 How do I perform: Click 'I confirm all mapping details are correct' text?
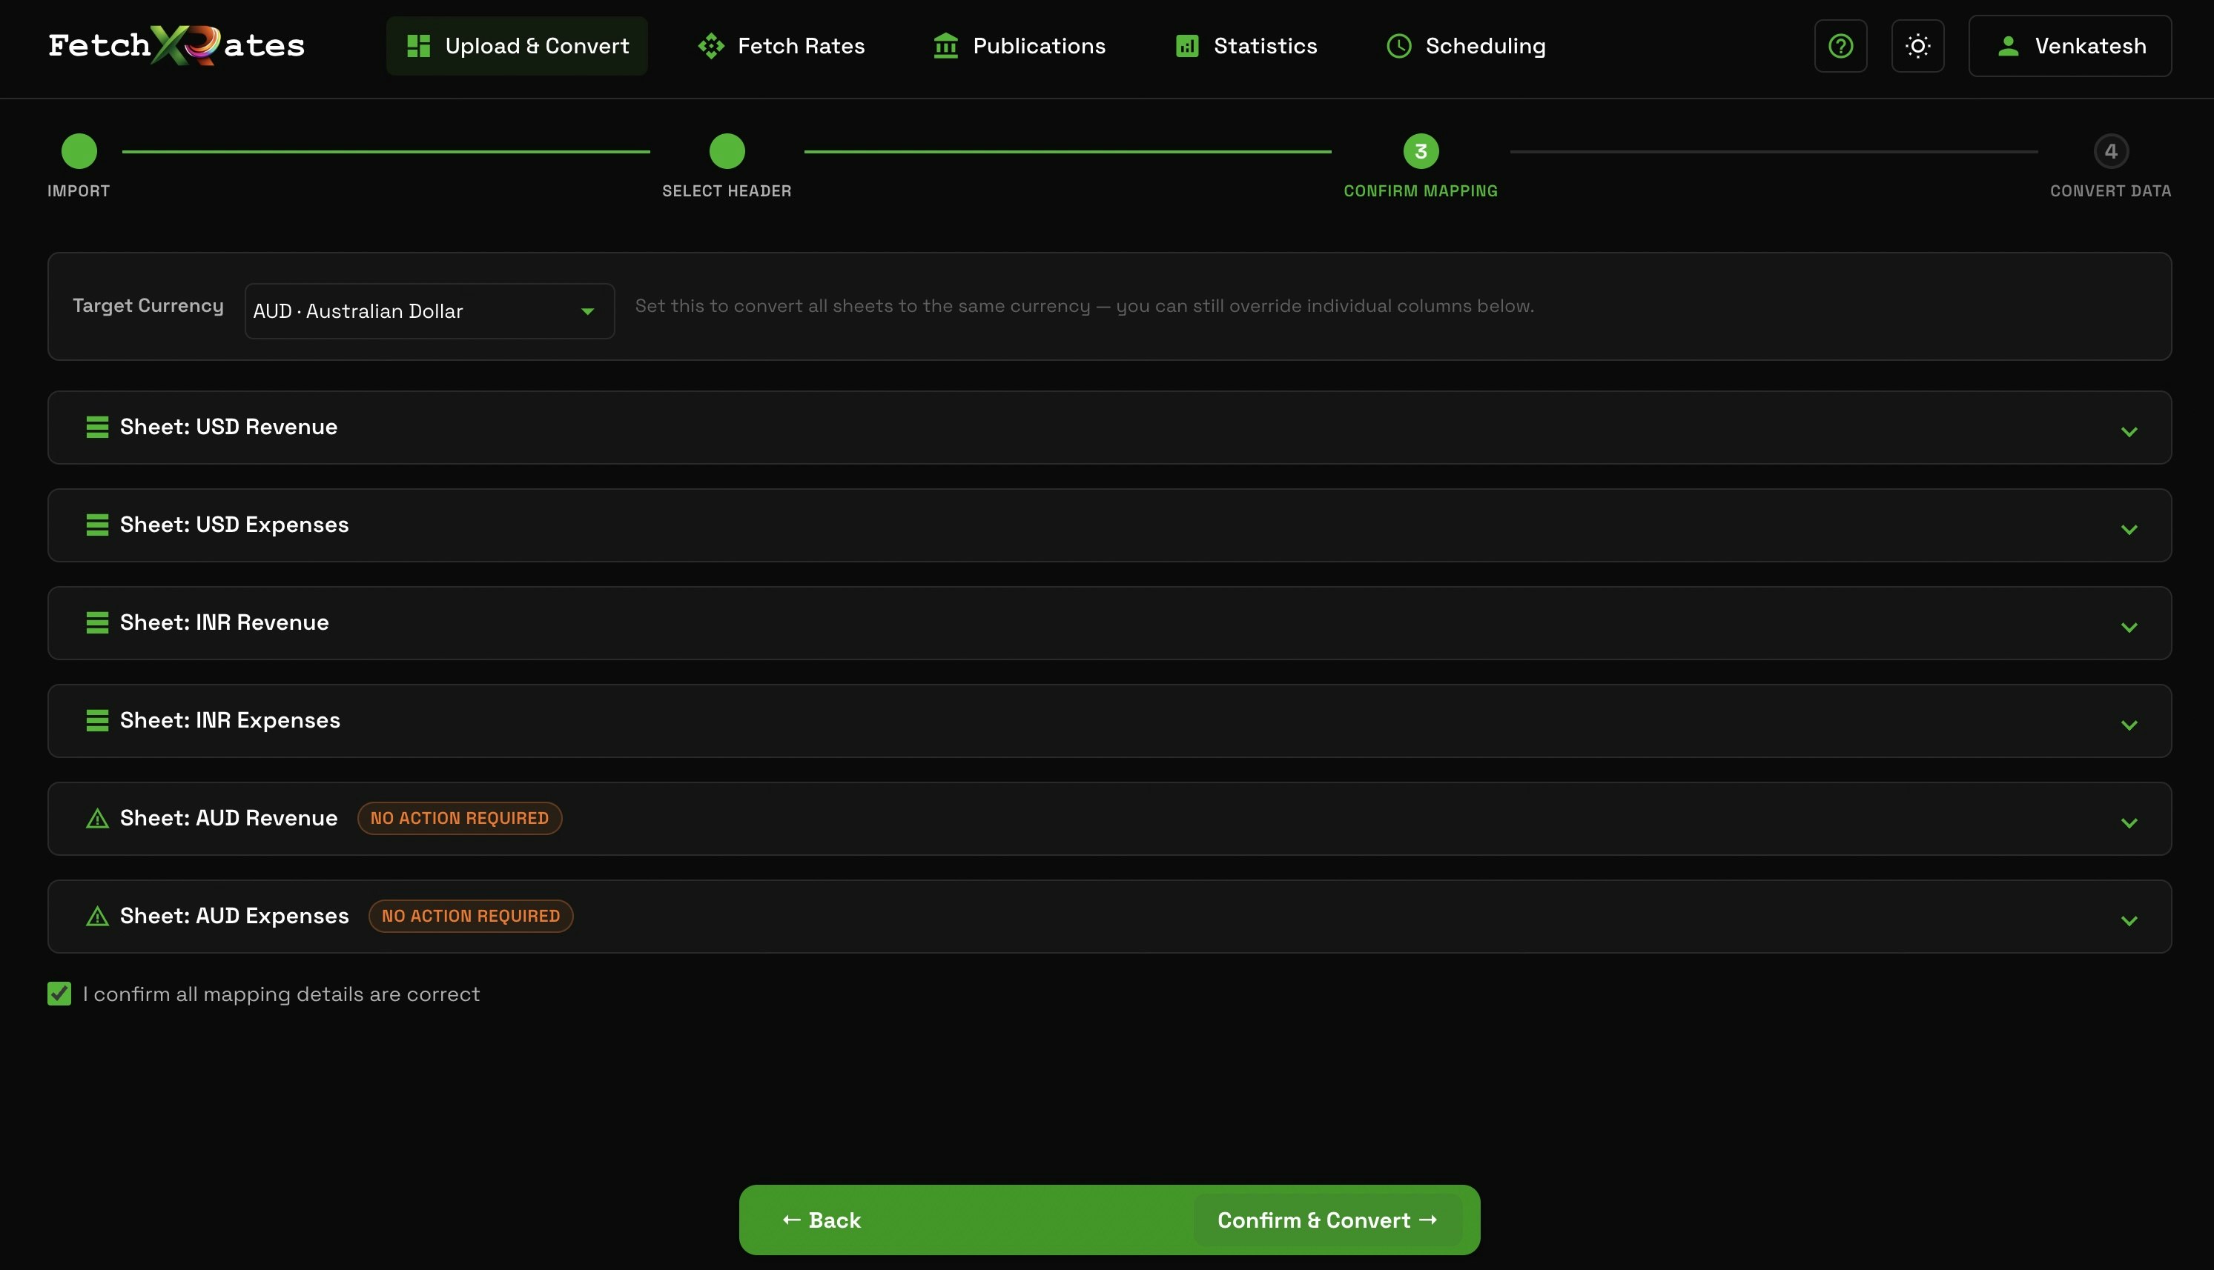[x=281, y=994]
